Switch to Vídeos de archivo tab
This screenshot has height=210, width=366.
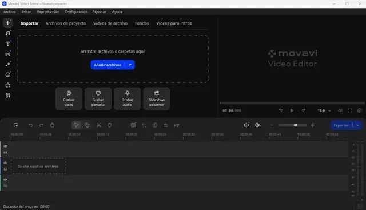110,23
